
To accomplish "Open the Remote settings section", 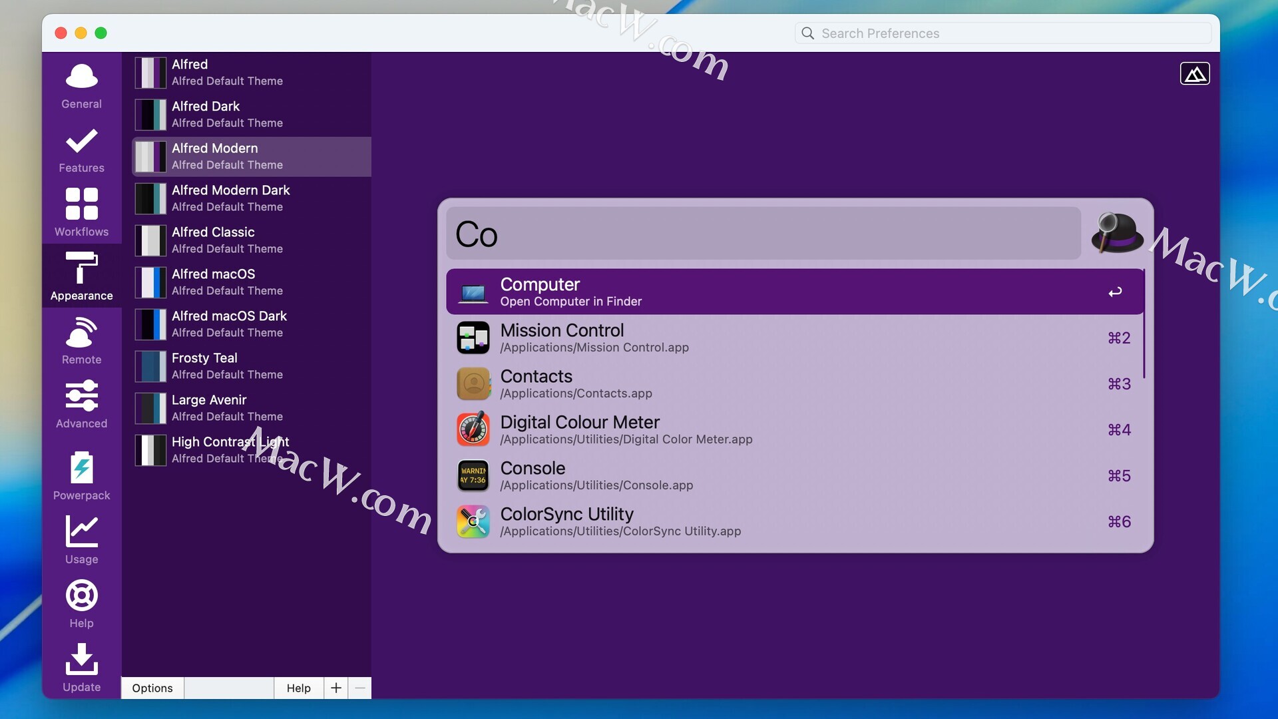I will click(x=81, y=341).
